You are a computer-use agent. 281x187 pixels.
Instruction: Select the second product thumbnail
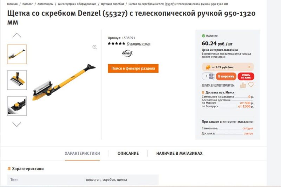tap(17, 80)
